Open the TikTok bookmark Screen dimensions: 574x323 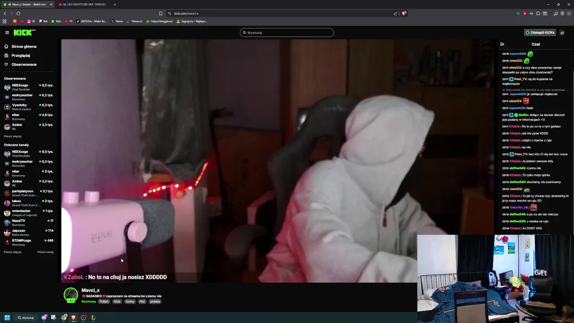click(91, 21)
